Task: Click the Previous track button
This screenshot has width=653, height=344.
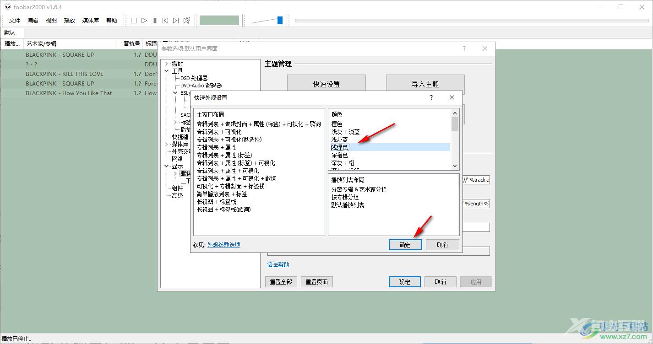Action: 165,20
